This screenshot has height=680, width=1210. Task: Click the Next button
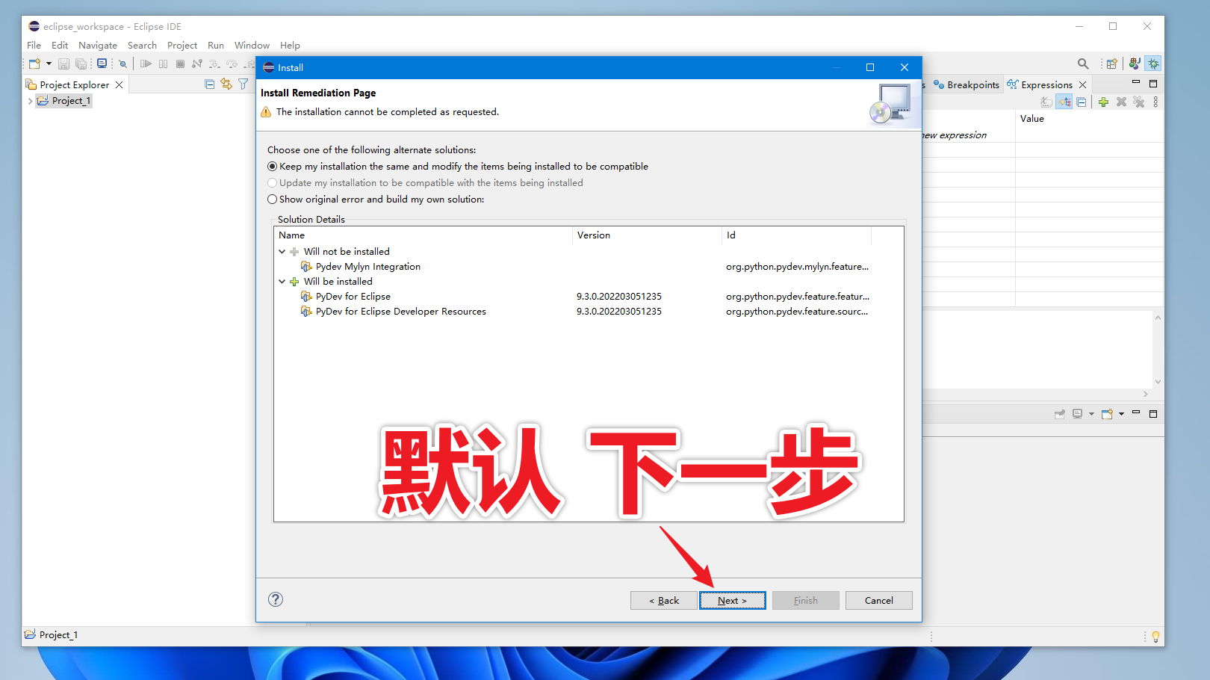pyautogui.click(x=733, y=601)
